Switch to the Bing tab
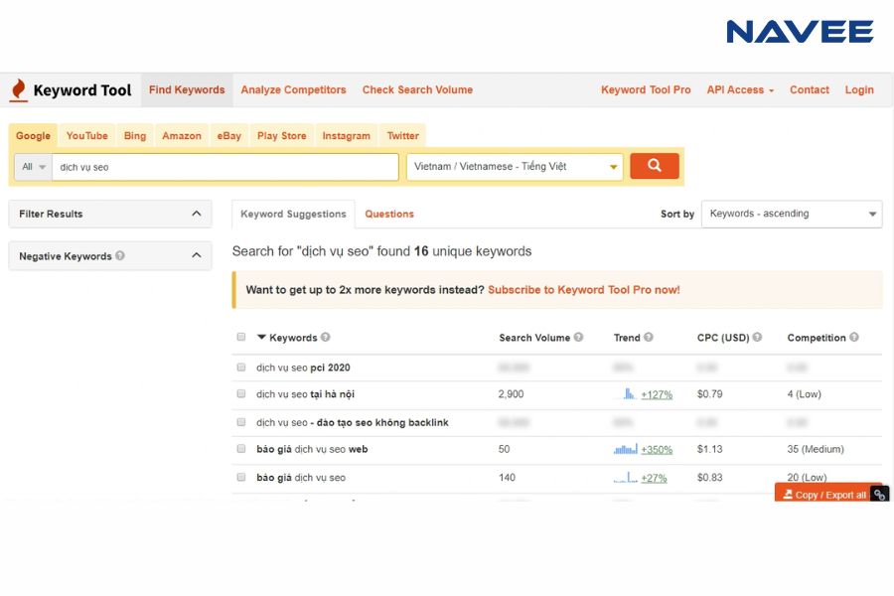This screenshot has width=894, height=596. (135, 136)
